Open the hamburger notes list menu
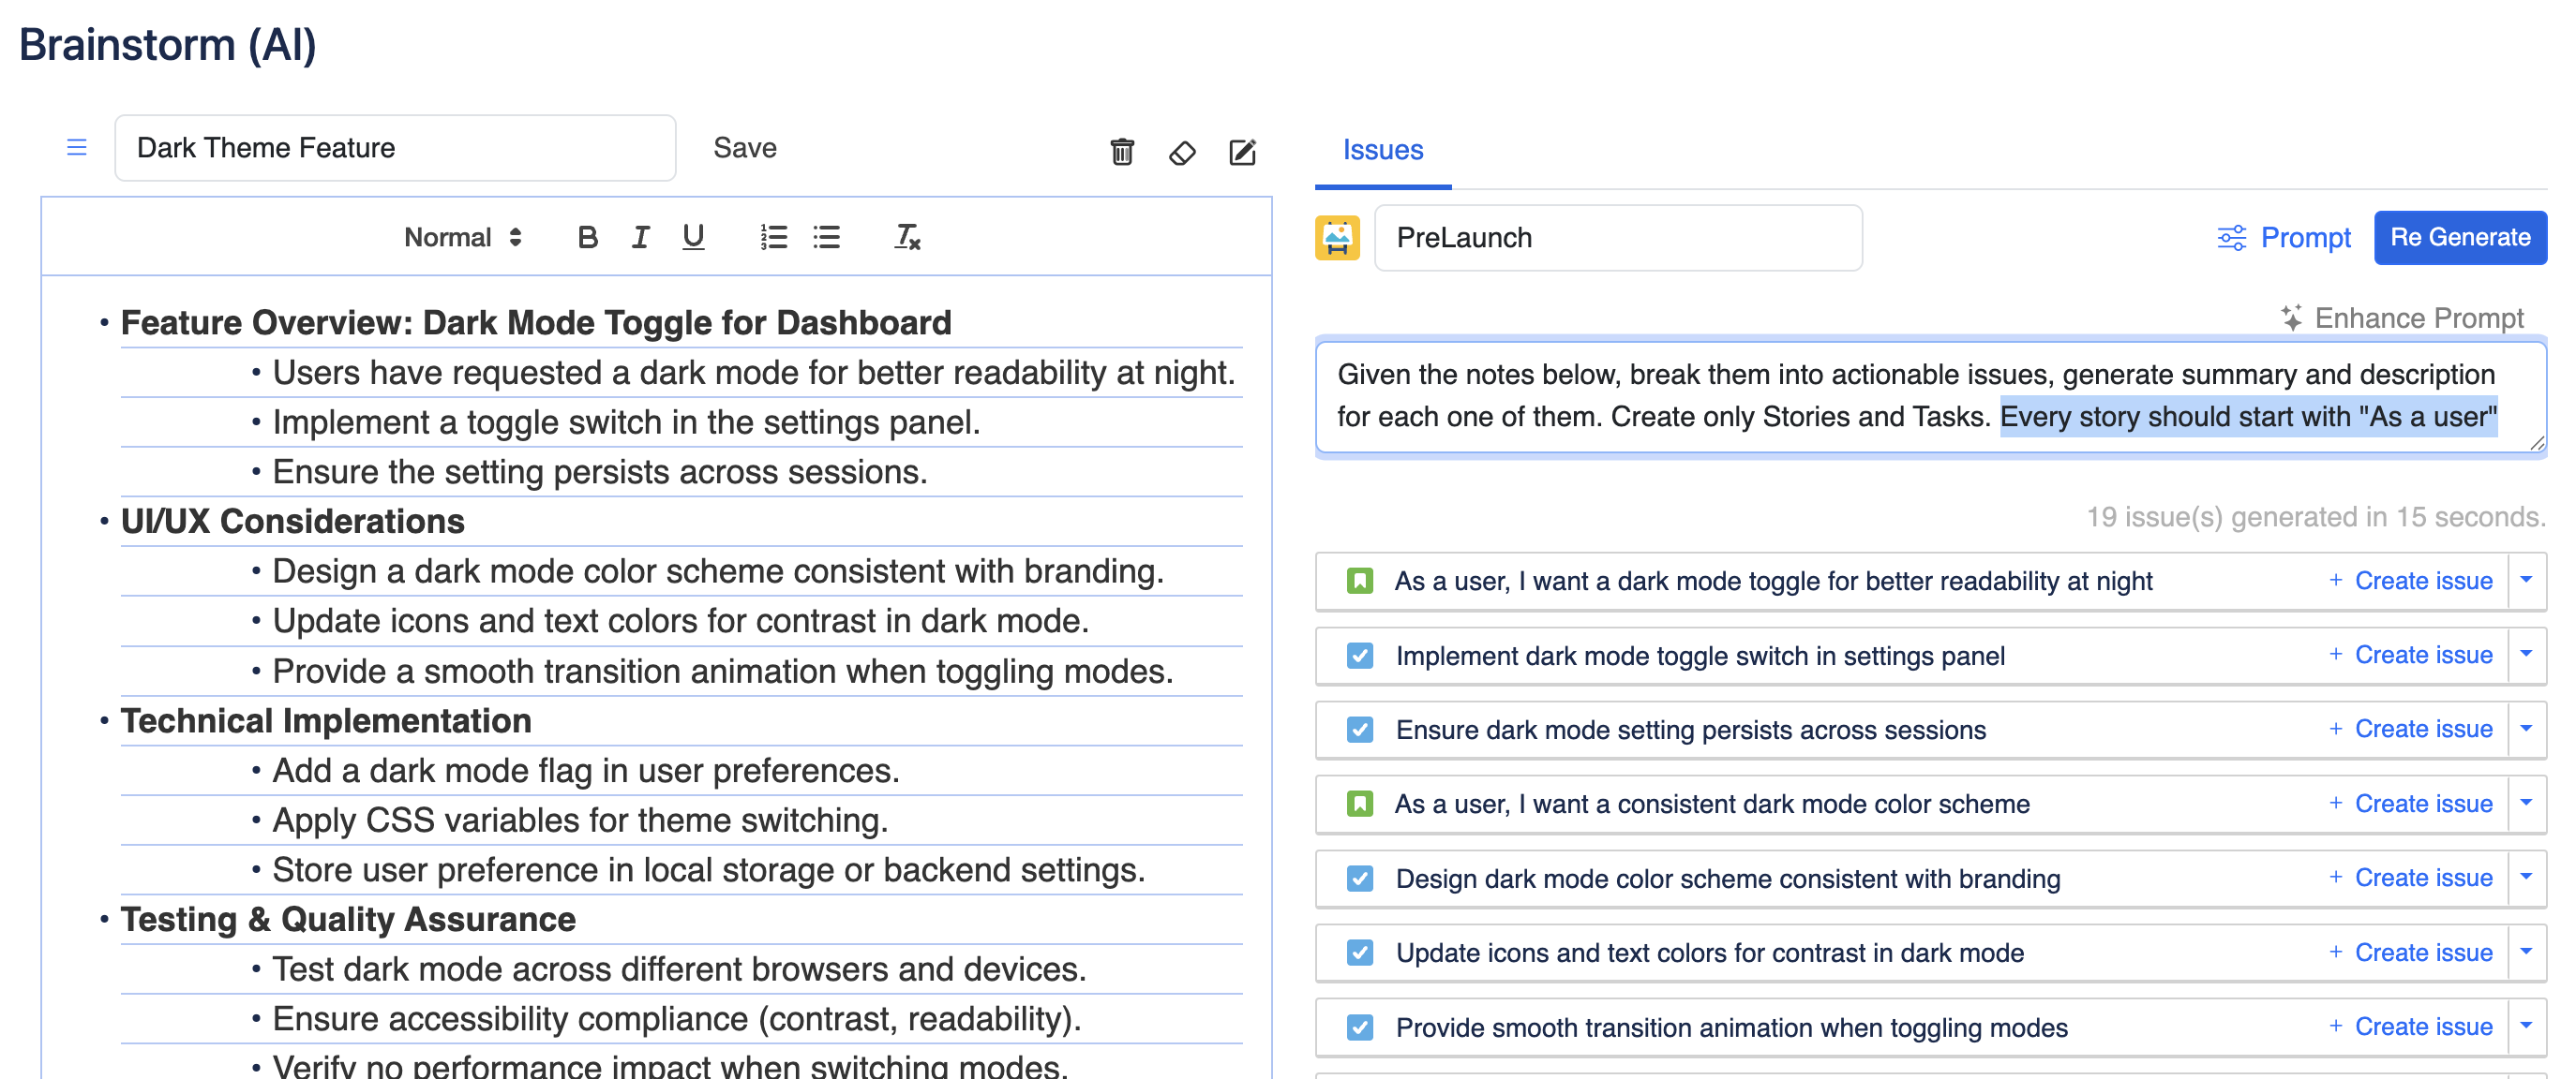 point(76,148)
